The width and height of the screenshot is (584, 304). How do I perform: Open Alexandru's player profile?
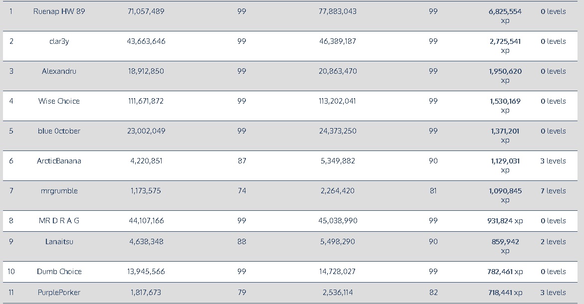click(x=59, y=71)
